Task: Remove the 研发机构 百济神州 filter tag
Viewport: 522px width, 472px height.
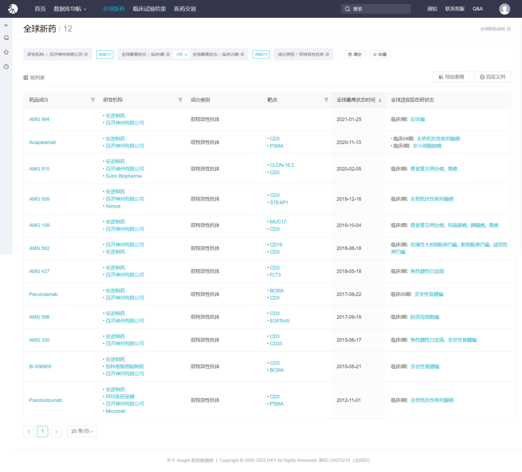Action: coord(86,55)
